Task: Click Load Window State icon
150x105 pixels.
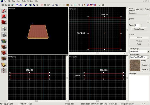Action: pos(17,5)
